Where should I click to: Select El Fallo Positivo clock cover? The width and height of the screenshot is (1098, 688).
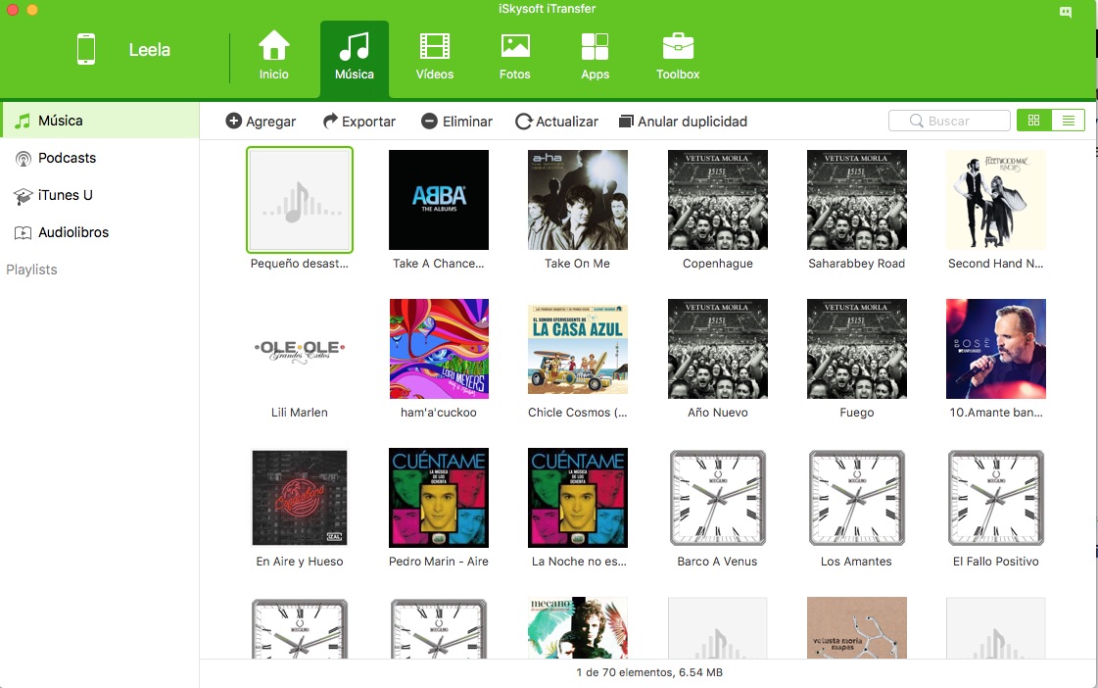pyautogui.click(x=996, y=498)
